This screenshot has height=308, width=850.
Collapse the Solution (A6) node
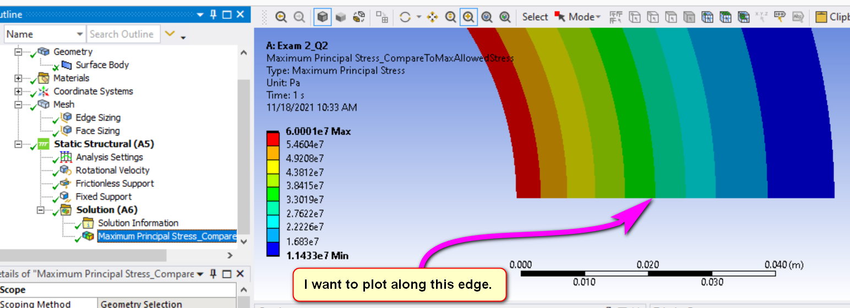tap(40, 210)
